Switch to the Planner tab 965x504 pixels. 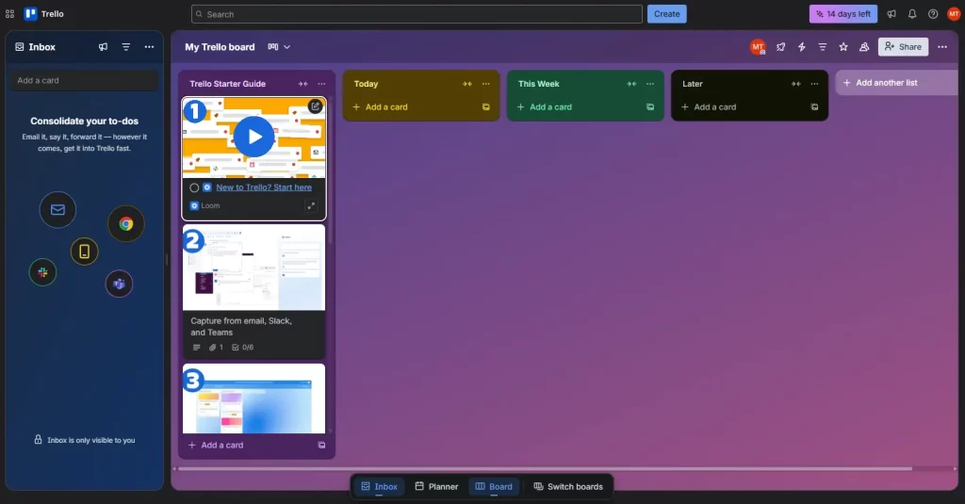(x=436, y=487)
